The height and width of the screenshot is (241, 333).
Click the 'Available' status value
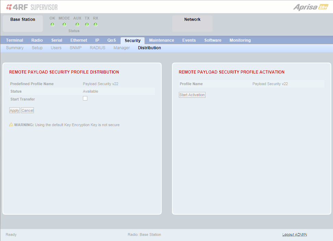tap(90, 91)
